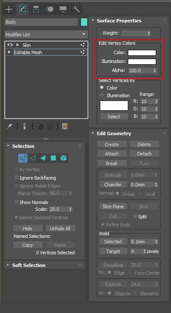Switch to the Hierarchy panel icon

[36, 9]
